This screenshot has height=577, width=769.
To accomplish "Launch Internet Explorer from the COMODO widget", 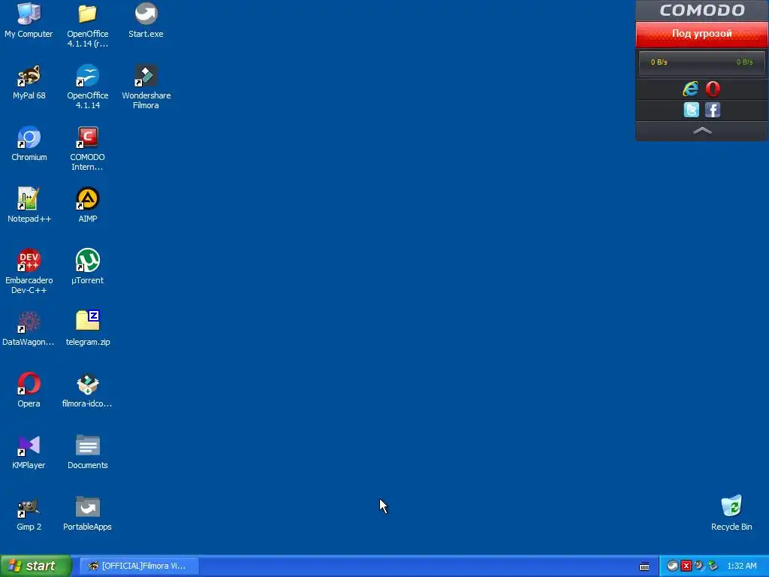I will pos(691,89).
